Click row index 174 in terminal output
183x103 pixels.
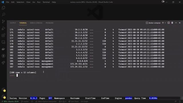pyautogui.click(x=11, y=29)
